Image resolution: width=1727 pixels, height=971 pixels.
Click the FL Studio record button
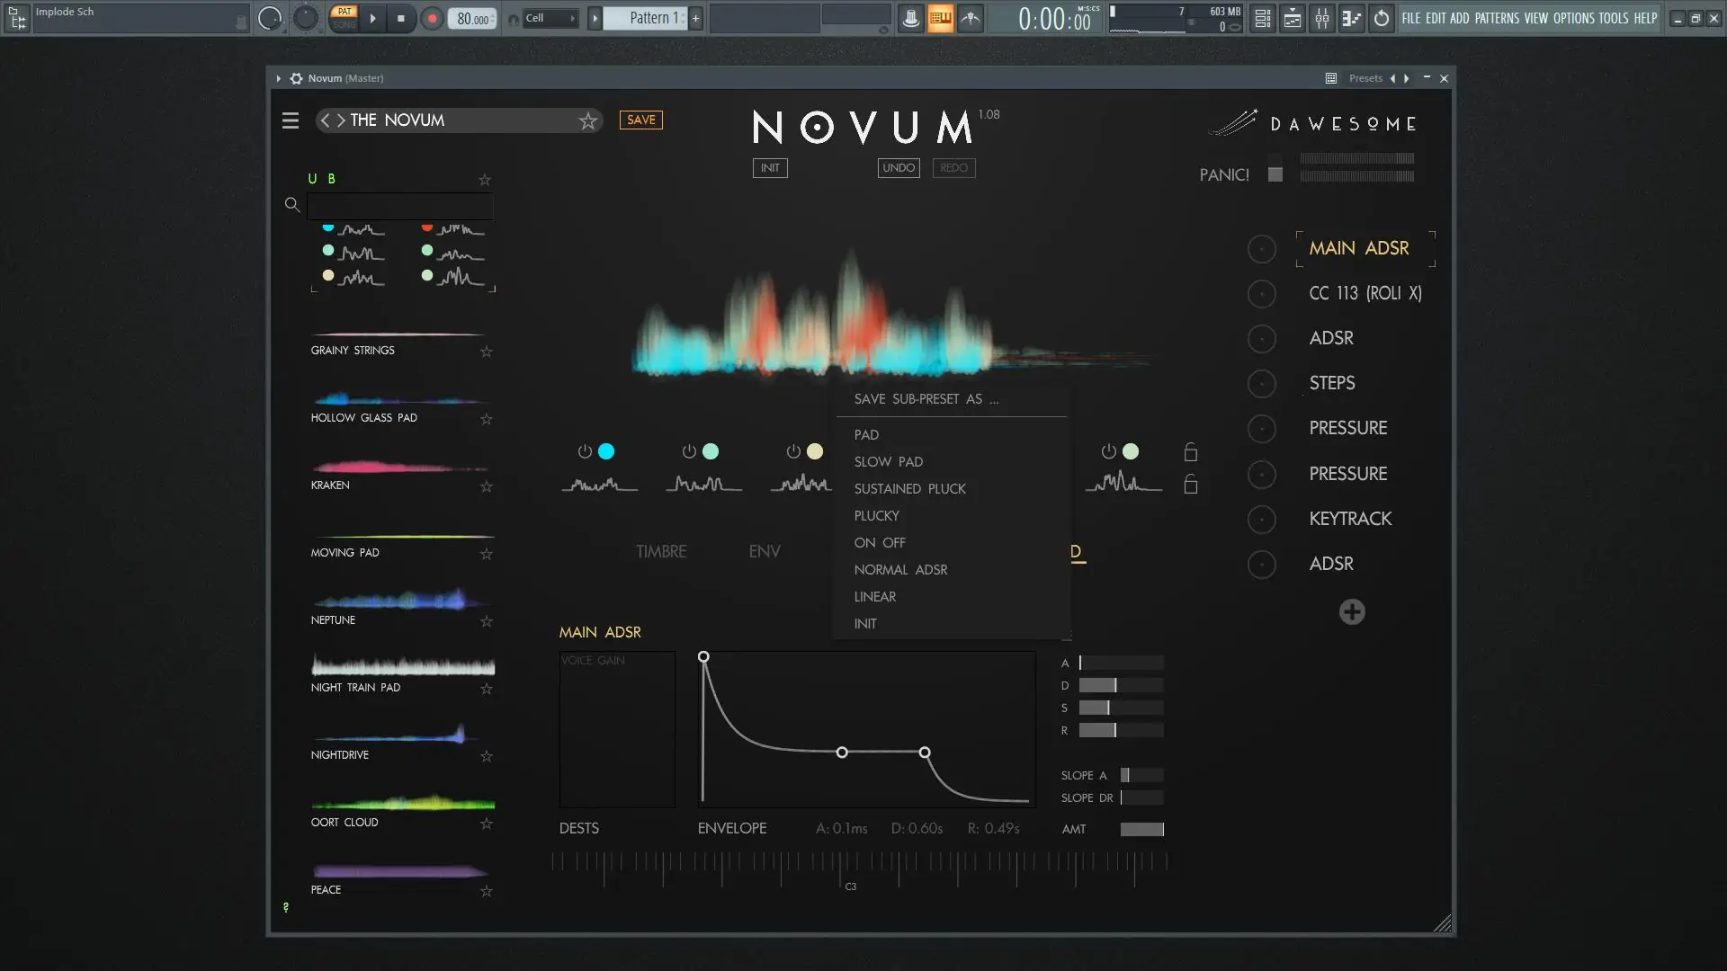pyautogui.click(x=432, y=18)
